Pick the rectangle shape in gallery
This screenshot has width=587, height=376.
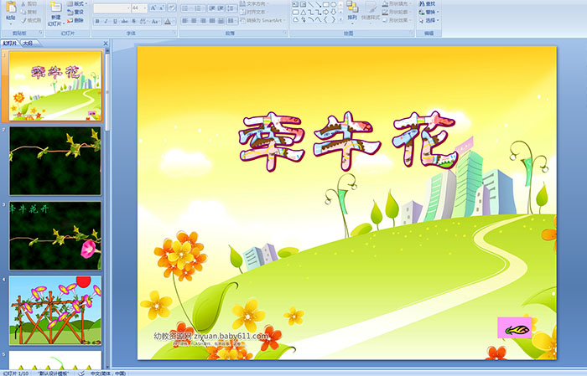326,4
